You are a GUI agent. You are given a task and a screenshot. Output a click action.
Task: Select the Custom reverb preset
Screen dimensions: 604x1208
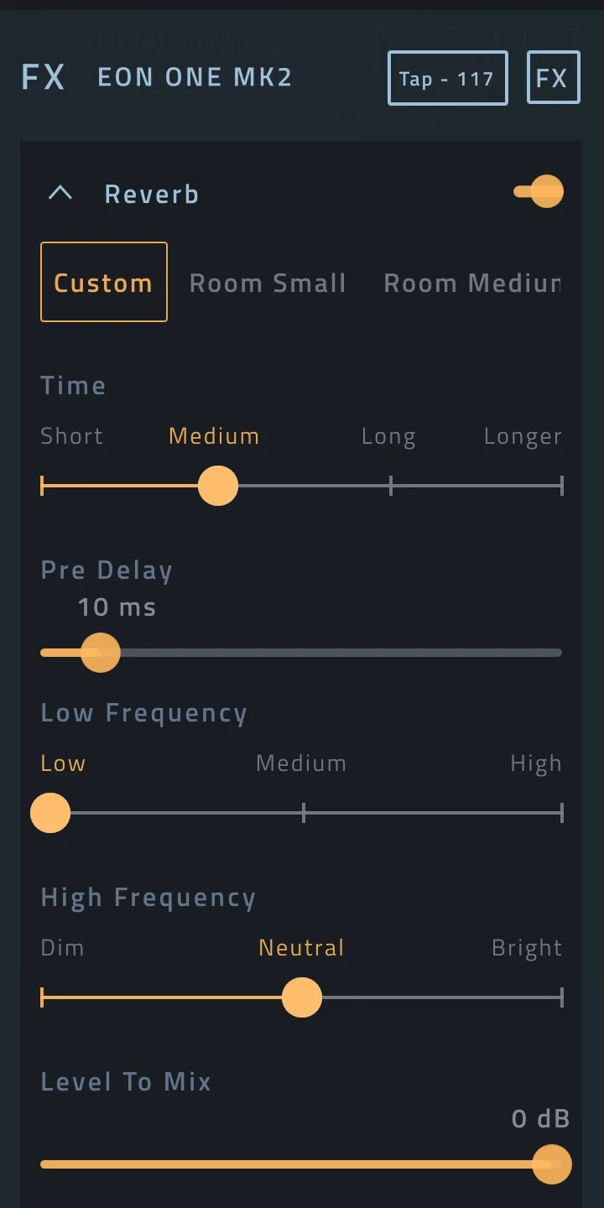[103, 282]
